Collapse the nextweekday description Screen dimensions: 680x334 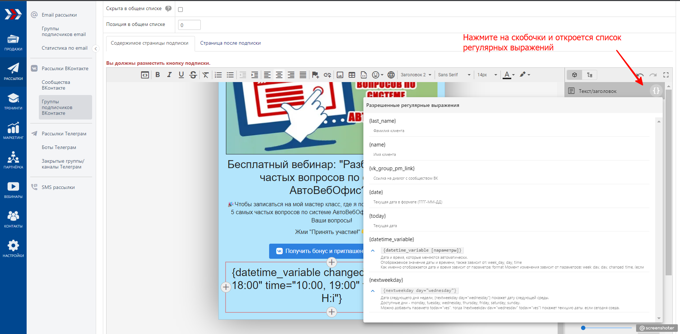coord(373,291)
